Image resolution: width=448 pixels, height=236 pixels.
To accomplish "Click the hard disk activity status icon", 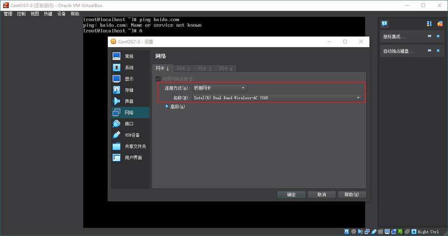I will [347, 231].
